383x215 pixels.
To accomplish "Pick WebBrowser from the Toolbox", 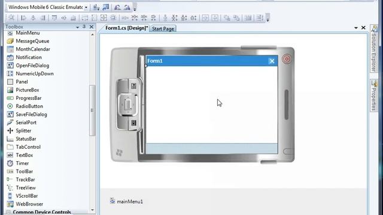I will coord(29,204).
